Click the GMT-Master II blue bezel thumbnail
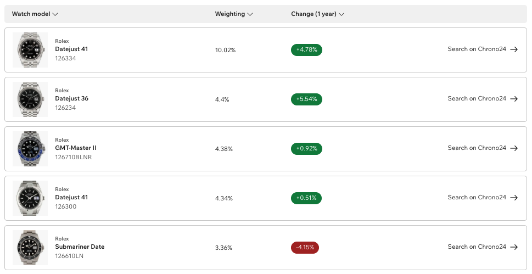Viewport: 532px width, 274px height. coord(30,149)
